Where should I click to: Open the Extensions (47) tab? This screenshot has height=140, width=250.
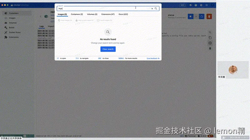[108, 14]
